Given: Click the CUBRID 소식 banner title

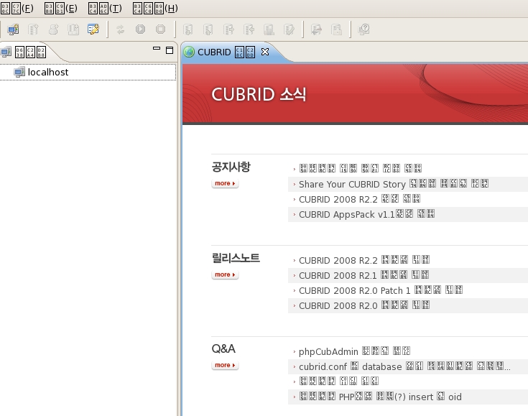Looking at the screenshot, I should (259, 94).
